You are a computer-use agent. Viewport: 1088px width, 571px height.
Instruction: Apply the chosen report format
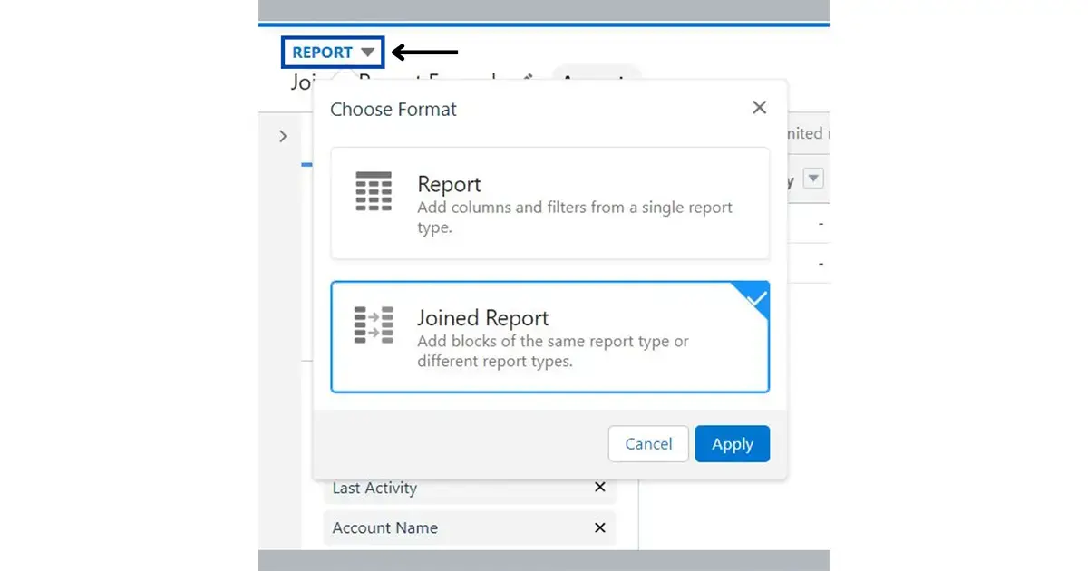[x=732, y=443]
